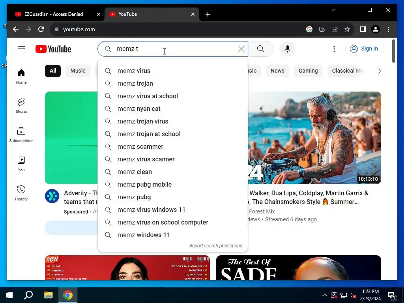Image resolution: width=404 pixels, height=303 pixels.
Task: Choose suggestion "memz windows 11"
Action: (173, 235)
